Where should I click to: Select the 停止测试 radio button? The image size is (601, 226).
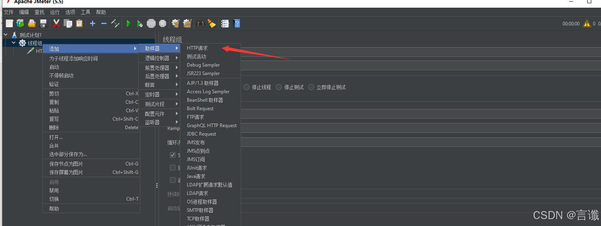pos(279,87)
